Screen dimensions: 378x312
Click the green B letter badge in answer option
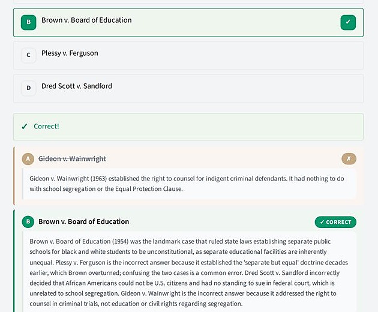[28, 22]
